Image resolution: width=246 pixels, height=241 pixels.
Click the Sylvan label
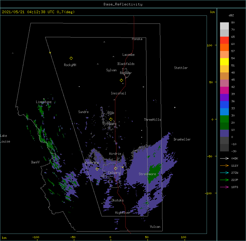(x=111, y=70)
